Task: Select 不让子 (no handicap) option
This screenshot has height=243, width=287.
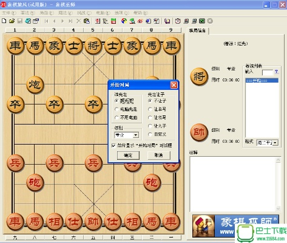Action: click(157, 101)
